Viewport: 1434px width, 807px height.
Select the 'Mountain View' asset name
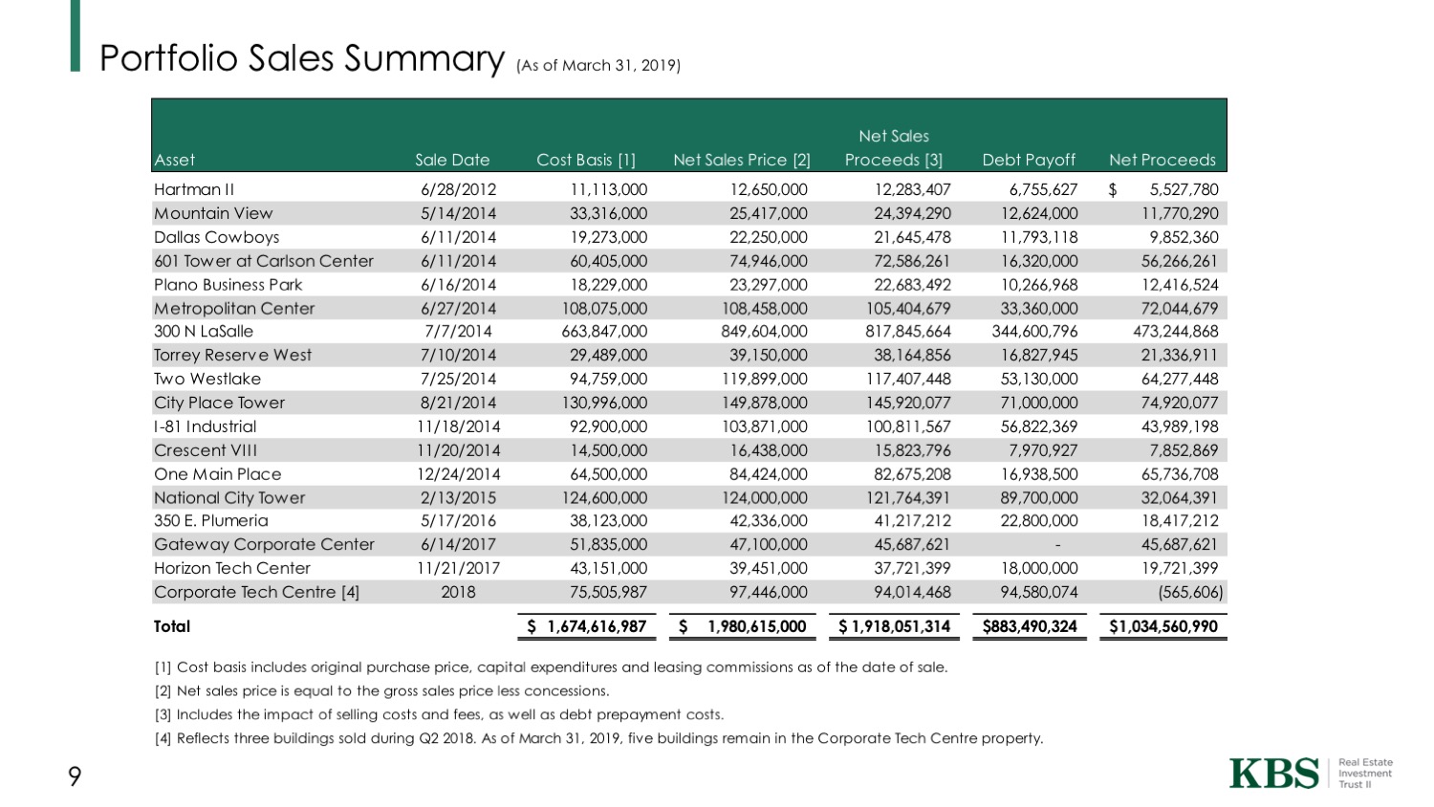pyautogui.click(x=213, y=213)
